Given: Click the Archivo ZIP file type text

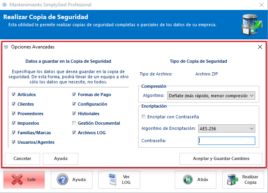Looking at the screenshot, I should click(206, 74).
